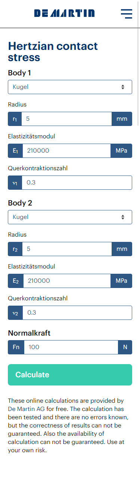
Task: Focus the Body 2 Elastizitätsmodul input
Action: tap(67, 280)
